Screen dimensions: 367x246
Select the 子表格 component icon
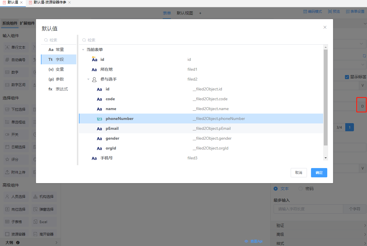tap(7, 222)
